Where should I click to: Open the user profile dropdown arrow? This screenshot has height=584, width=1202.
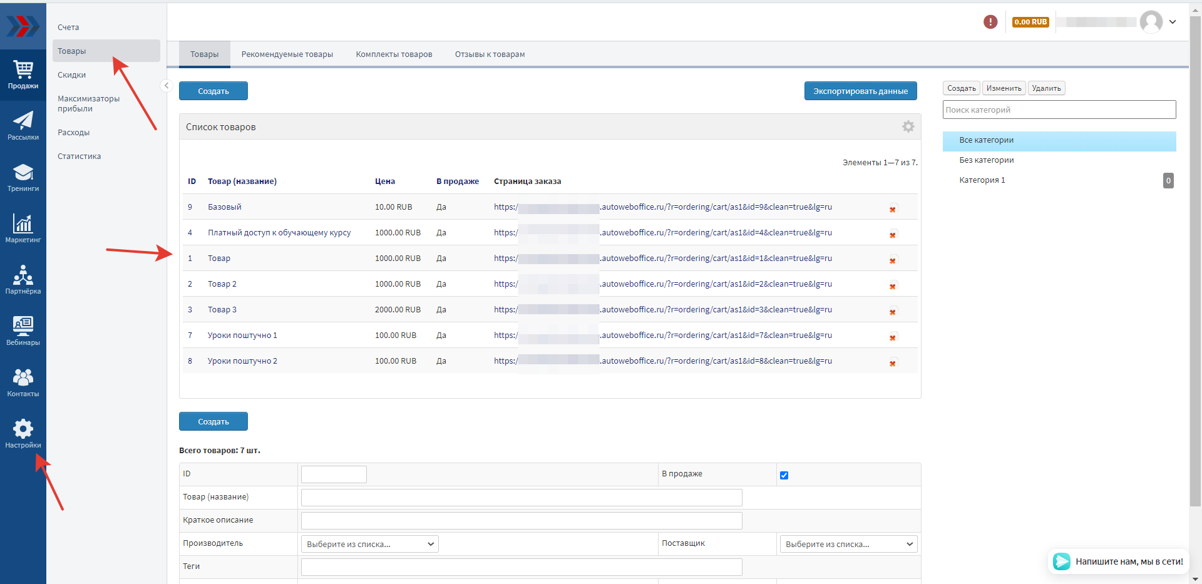coord(1173,22)
